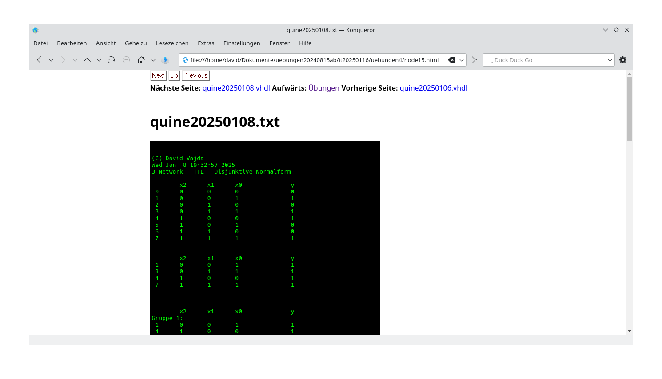Open the Home page icon

[x=140, y=60]
